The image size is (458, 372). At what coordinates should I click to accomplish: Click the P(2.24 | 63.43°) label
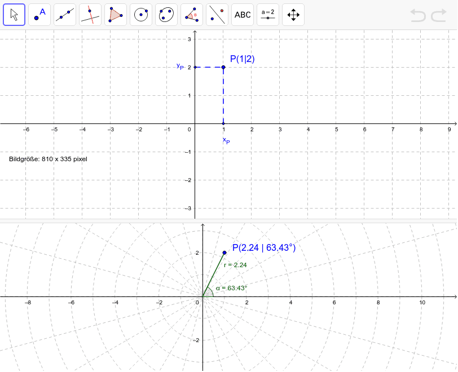264,247
